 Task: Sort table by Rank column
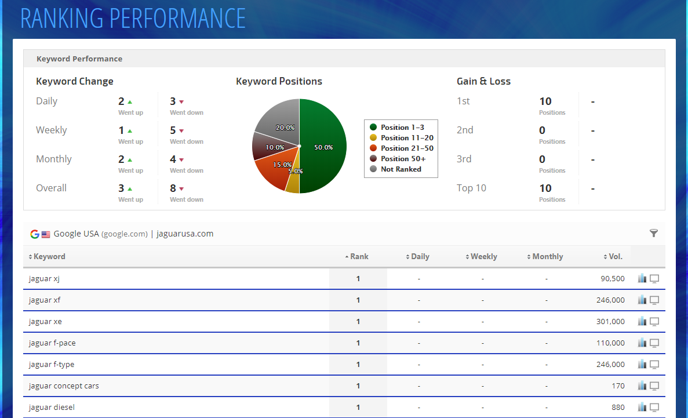[358, 257]
